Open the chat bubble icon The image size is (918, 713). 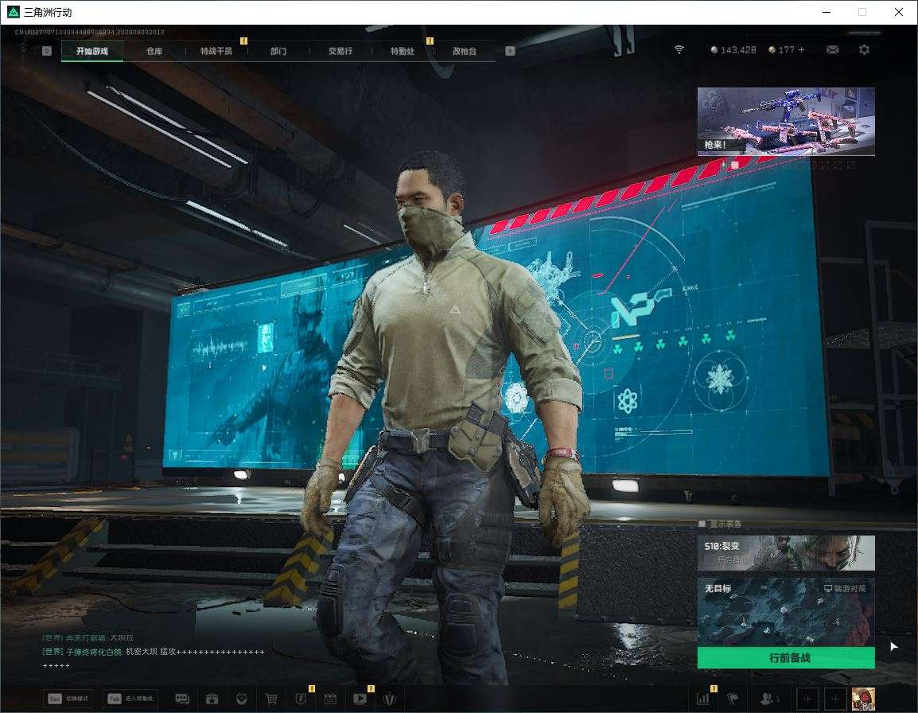182,699
